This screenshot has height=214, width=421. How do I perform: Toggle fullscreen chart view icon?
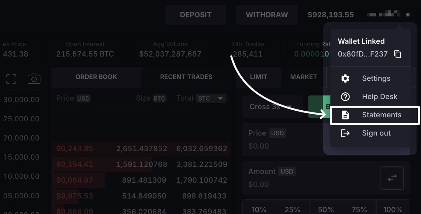click(11, 79)
